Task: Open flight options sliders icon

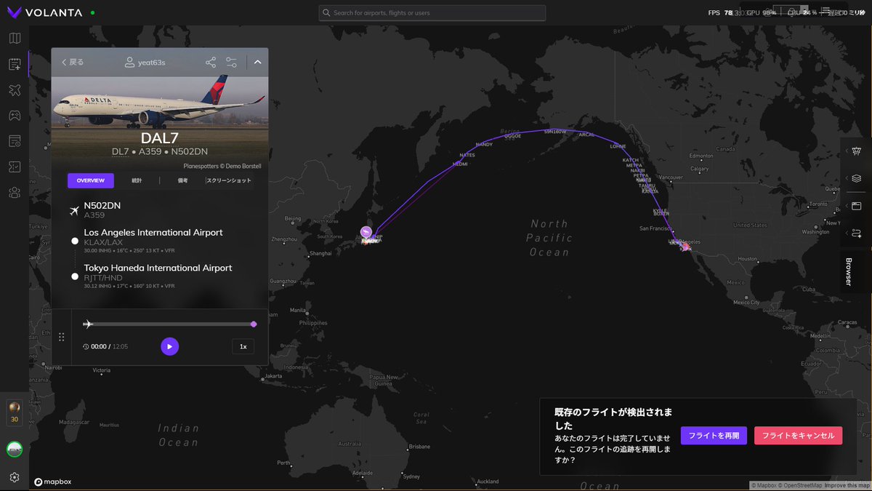Action: [232, 63]
